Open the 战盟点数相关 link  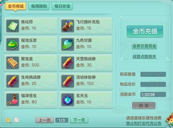(144, 56)
